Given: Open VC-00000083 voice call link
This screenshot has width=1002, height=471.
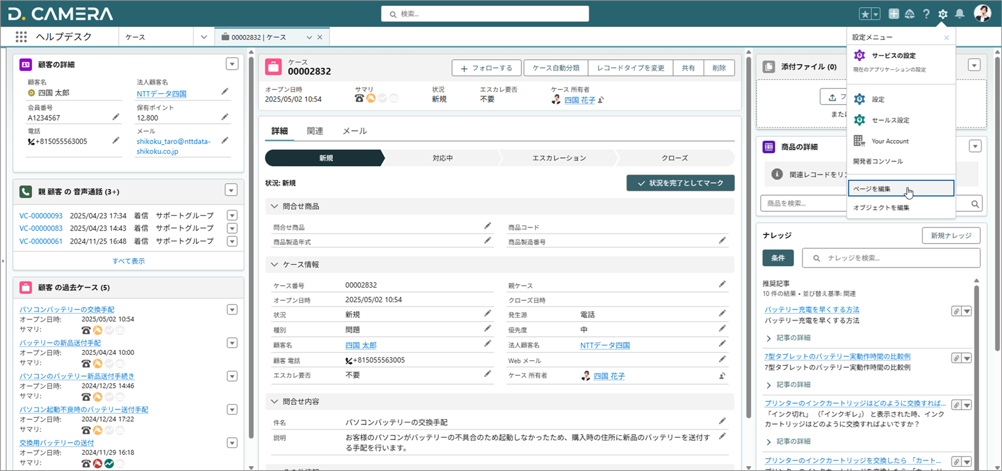Looking at the screenshot, I should 41,228.
